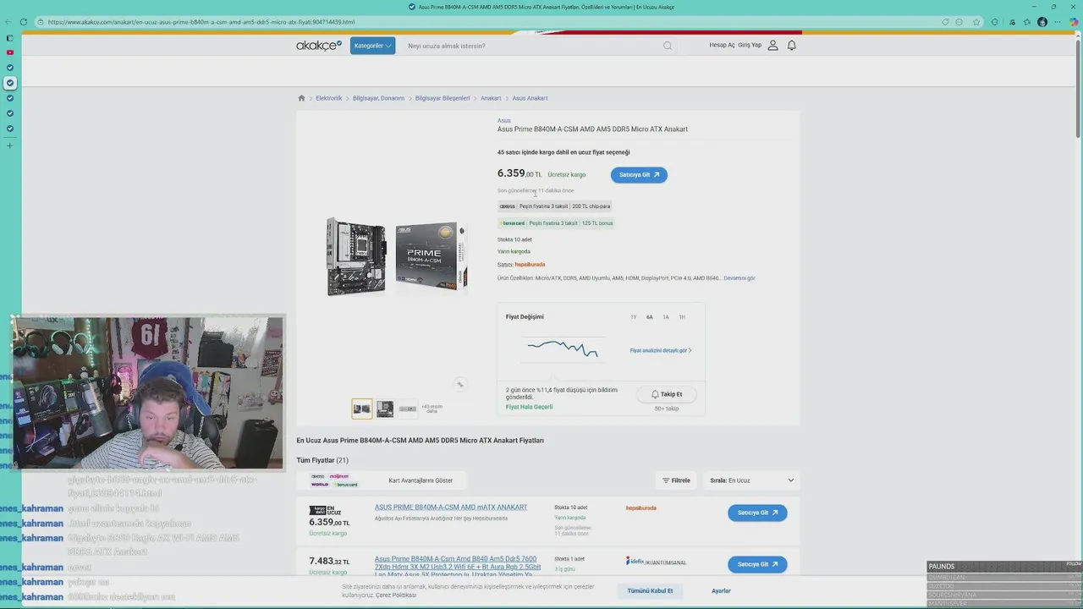This screenshot has width=1083, height=609.
Task: Click the bookmark star in address bar
Action: coord(976,22)
